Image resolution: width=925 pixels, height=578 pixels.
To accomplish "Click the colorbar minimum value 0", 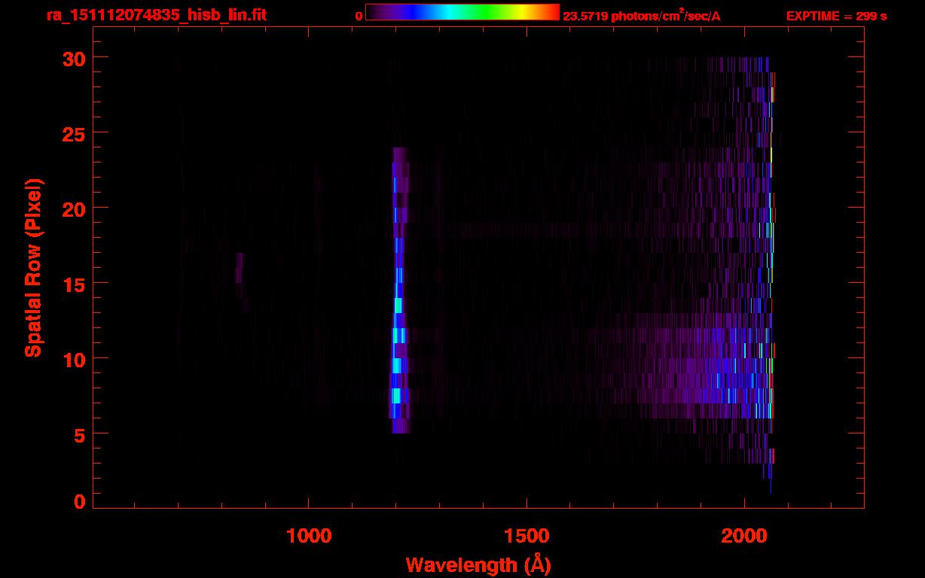I will pyautogui.click(x=359, y=16).
